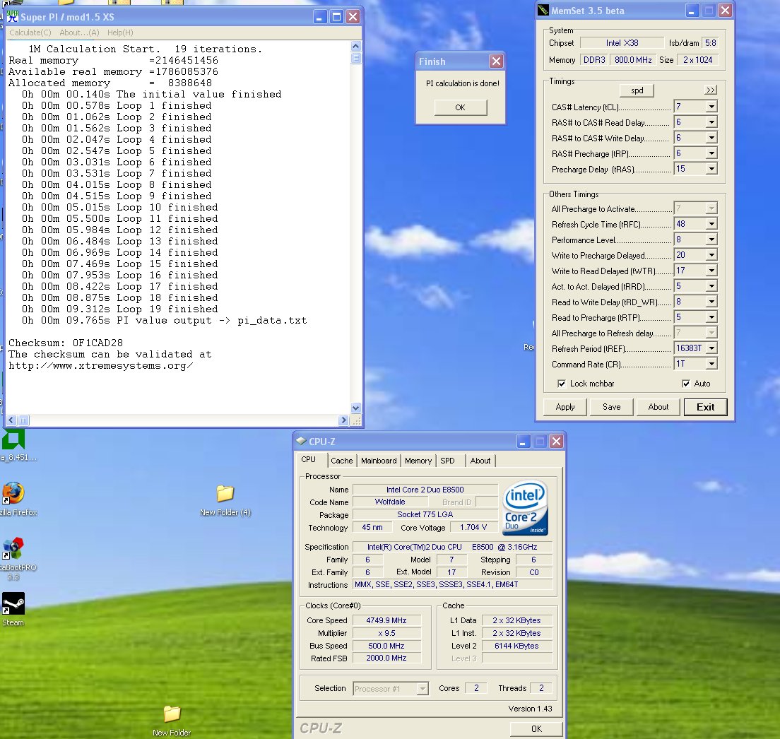Open the Calculate menu in Super PI
This screenshot has height=739, width=780.
(x=30, y=32)
